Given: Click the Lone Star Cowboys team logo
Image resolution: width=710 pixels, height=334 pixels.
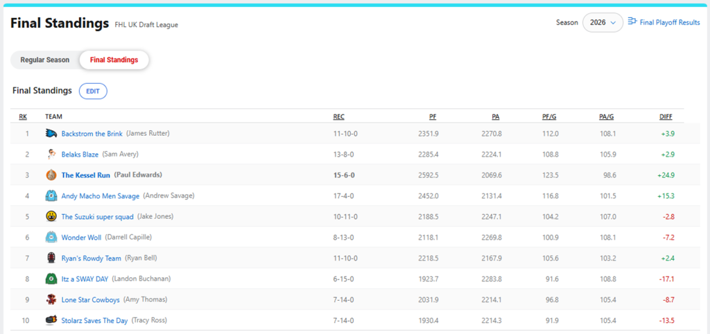Looking at the screenshot, I should (51, 299).
